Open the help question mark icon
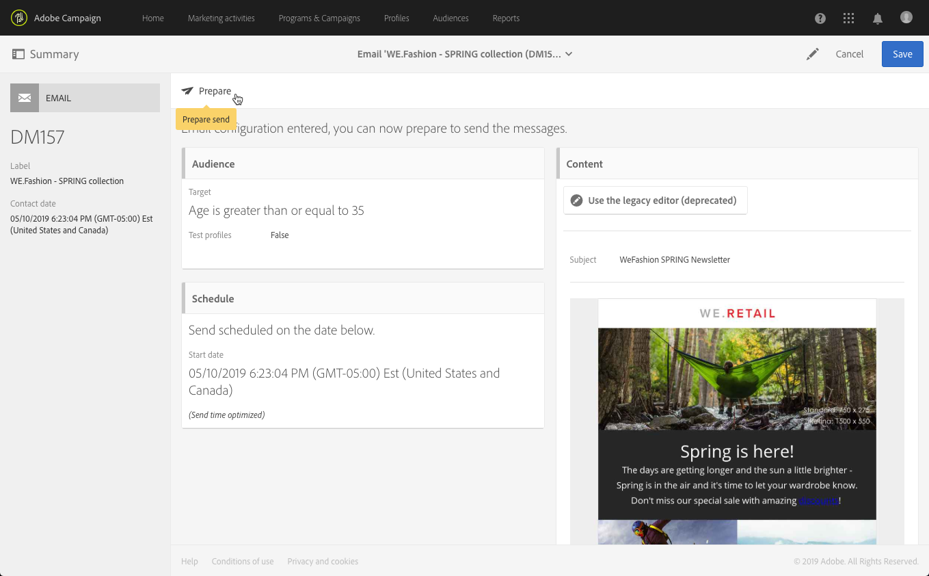The height and width of the screenshot is (576, 929). 820,18
